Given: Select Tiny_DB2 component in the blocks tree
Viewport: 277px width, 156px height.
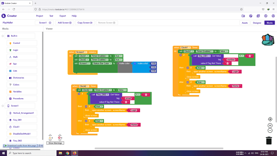Looking at the screenshot, I should click(22, 141).
